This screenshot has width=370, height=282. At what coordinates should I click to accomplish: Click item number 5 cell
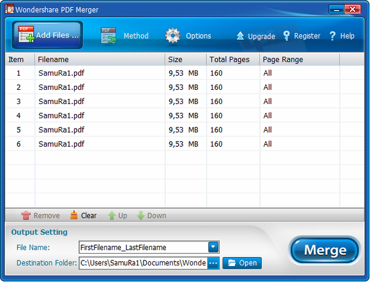19,130
